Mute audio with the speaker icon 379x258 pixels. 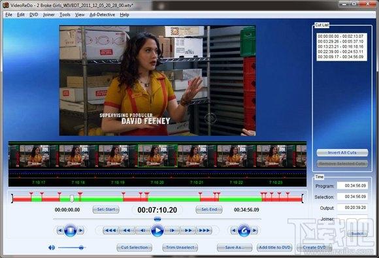point(52,248)
